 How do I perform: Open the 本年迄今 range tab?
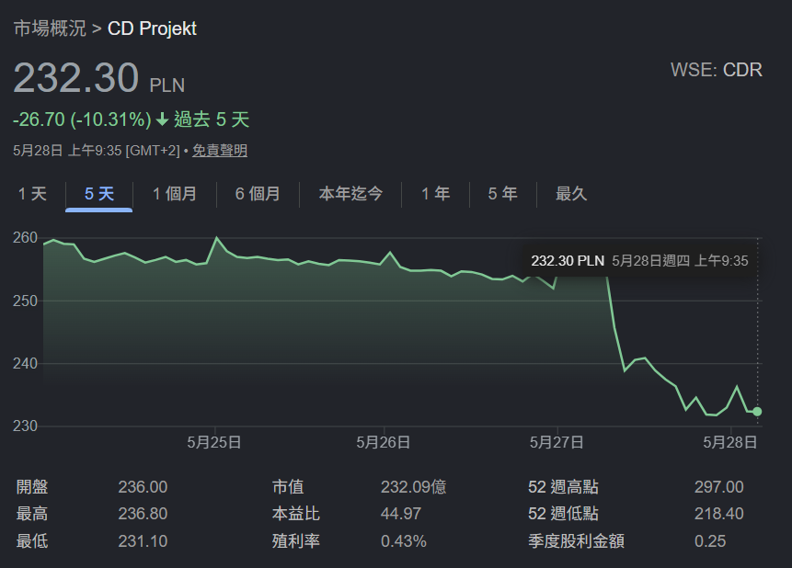pos(350,194)
